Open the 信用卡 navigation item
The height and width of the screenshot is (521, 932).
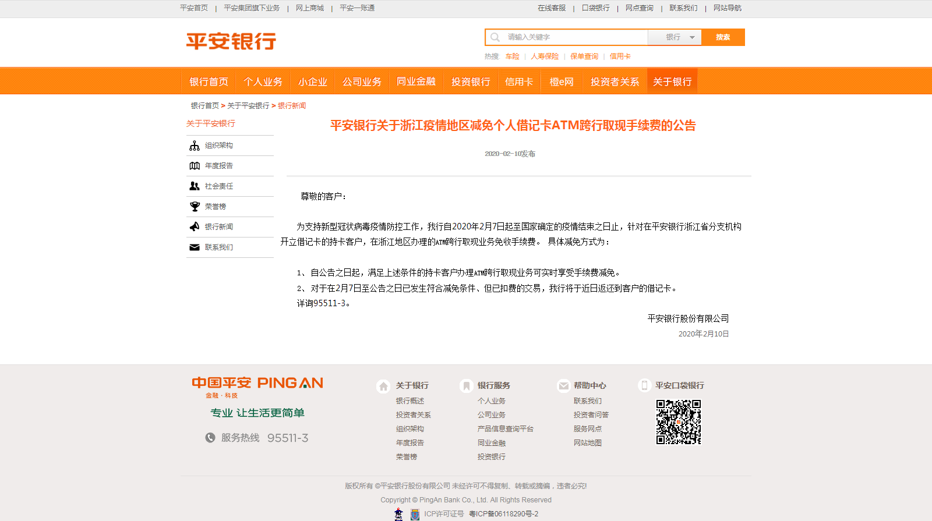pyautogui.click(x=519, y=81)
